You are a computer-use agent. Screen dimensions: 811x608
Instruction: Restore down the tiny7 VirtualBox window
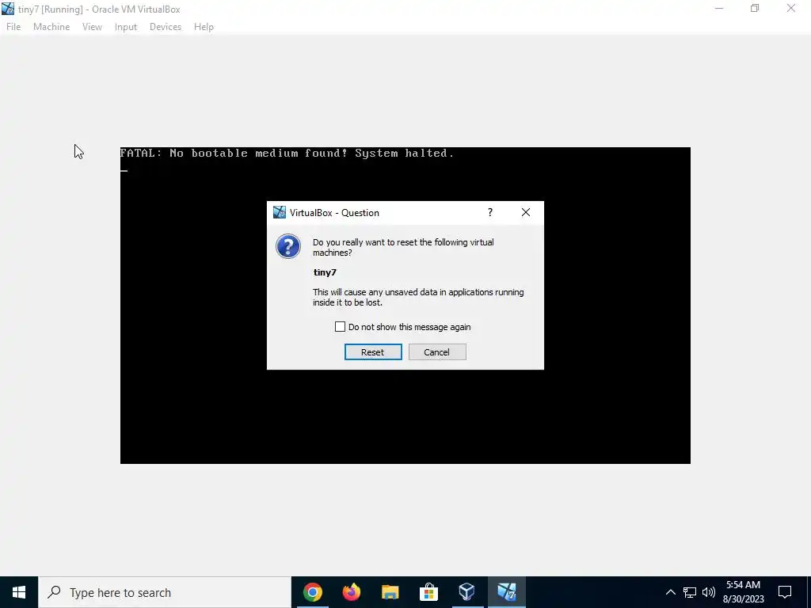click(755, 9)
